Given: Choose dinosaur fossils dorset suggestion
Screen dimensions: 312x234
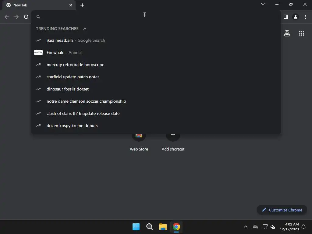Looking at the screenshot, I should click(x=156, y=89).
